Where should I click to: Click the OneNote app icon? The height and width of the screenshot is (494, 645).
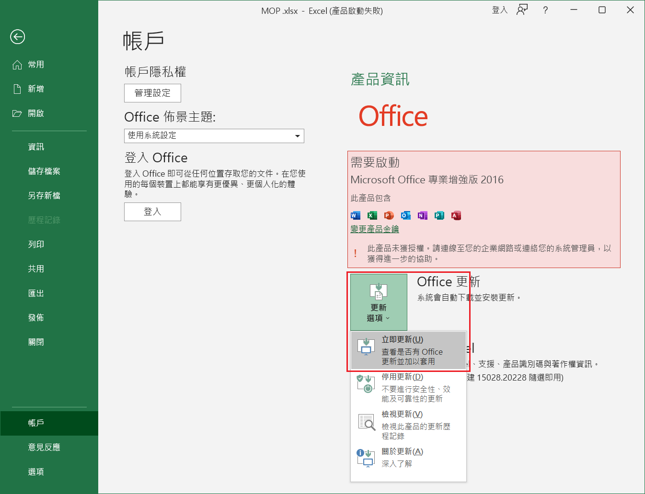pyautogui.click(x=423, y=215)
